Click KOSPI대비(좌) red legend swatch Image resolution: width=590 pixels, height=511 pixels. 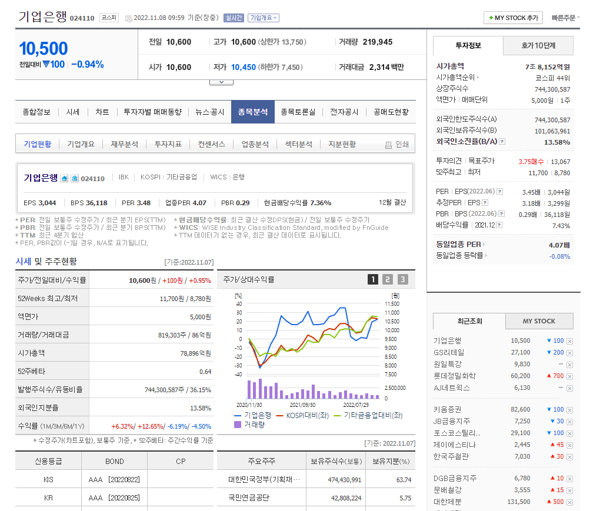click(x=279, y=416)
